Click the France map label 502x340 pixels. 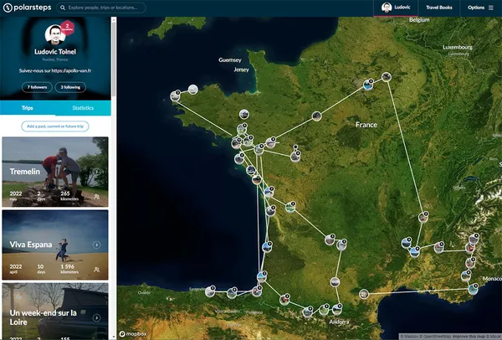366,125
